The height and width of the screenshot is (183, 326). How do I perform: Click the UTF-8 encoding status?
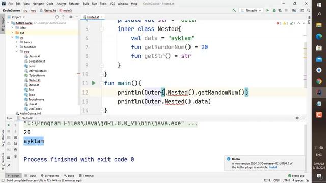pyautogui.click(x=286, y=180)
